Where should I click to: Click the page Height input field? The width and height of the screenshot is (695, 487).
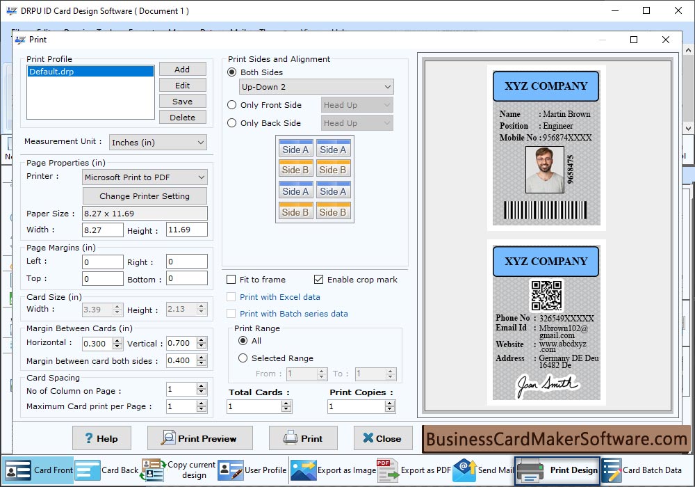[x=186, y=230]
